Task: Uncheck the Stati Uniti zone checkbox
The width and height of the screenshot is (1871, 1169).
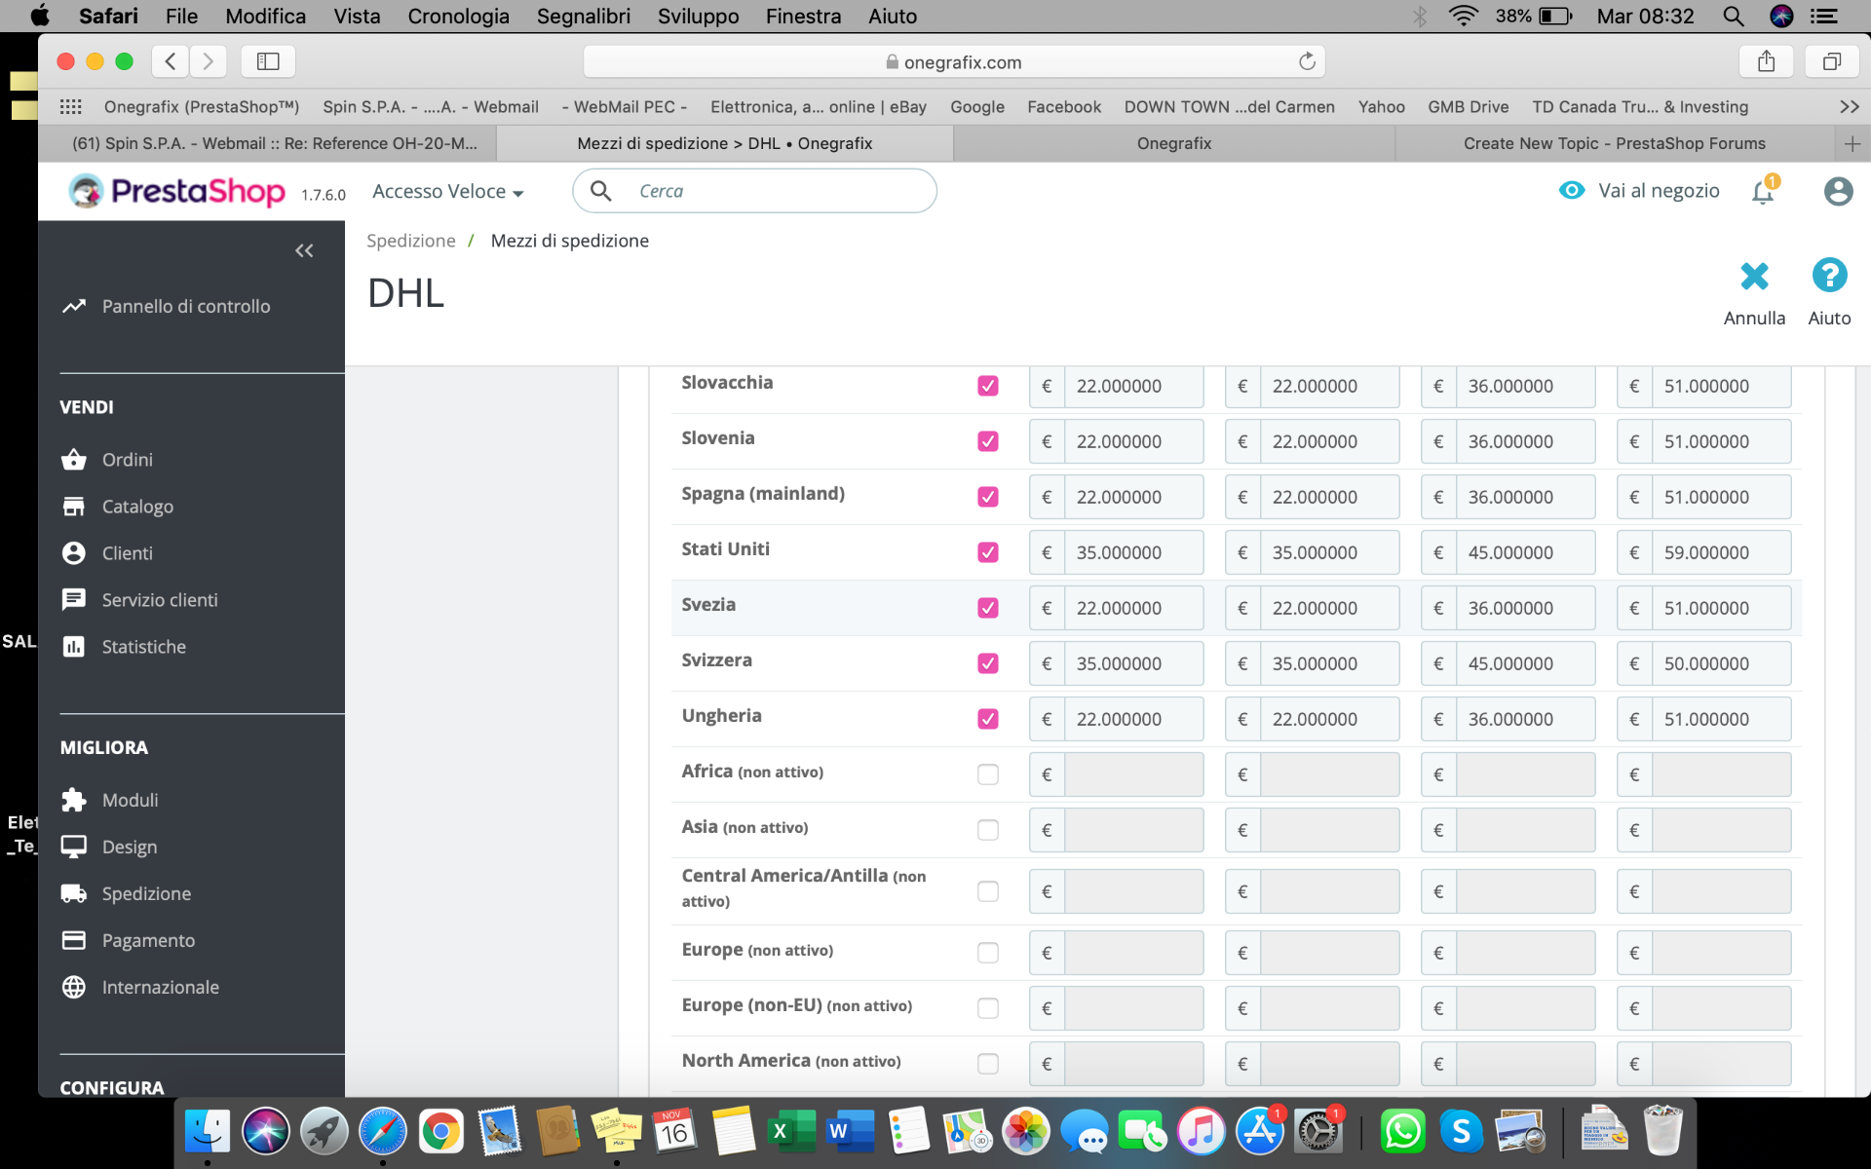Action: click(x=987, y=552)
